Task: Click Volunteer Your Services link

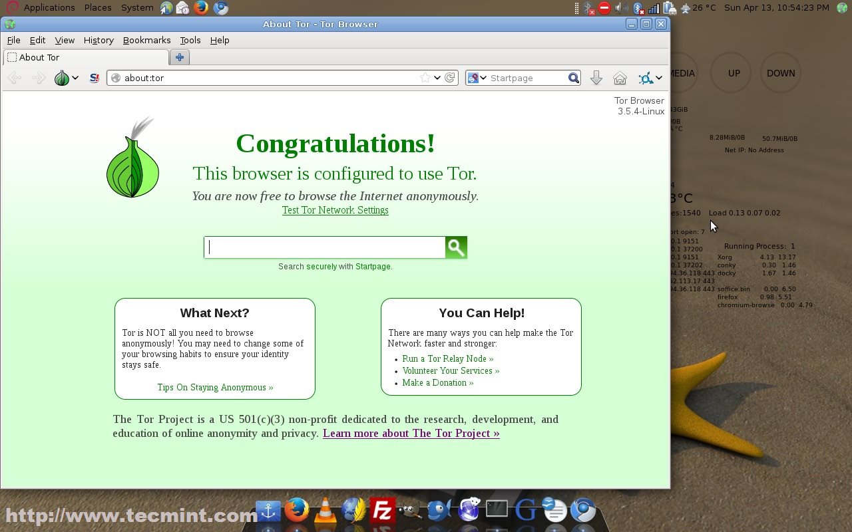Action: (451, 370)
